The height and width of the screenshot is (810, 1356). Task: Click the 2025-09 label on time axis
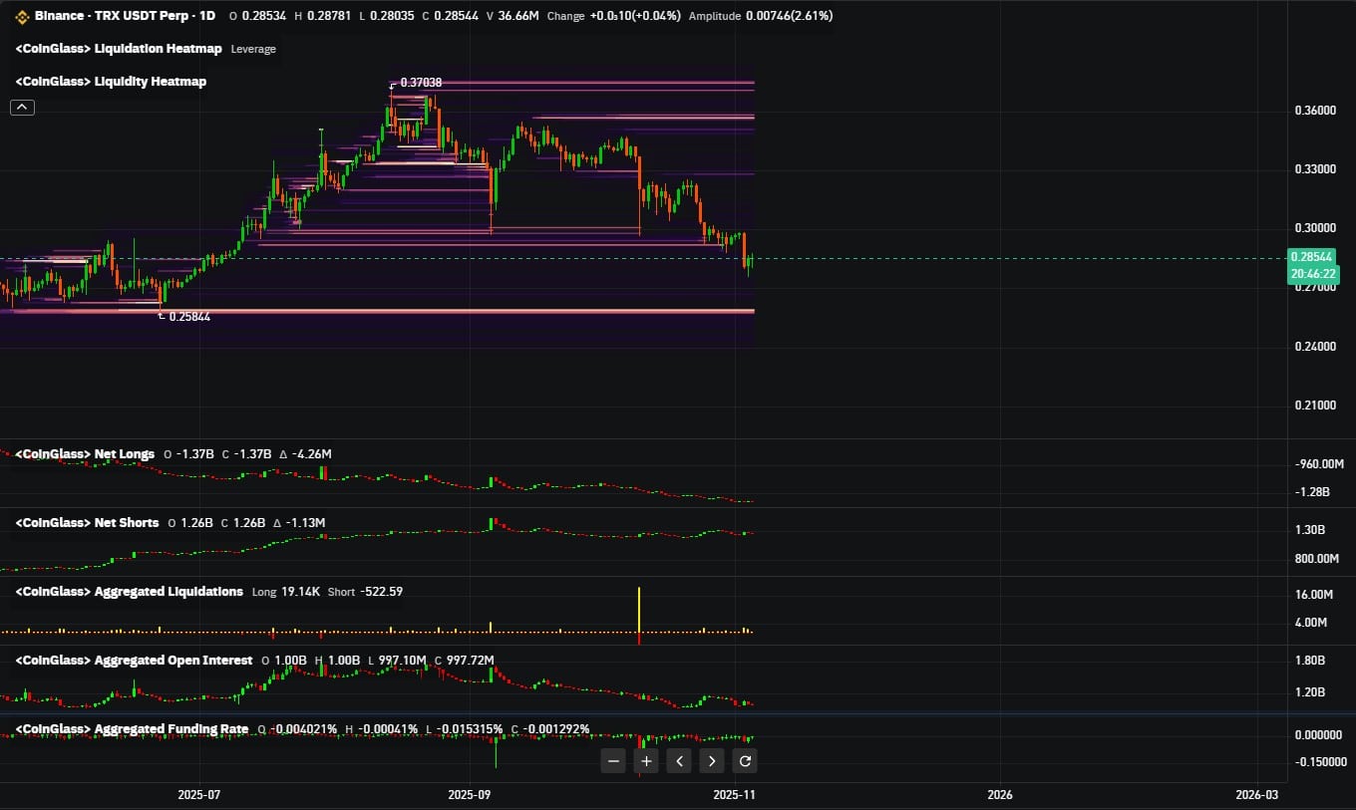pyautogui.click(x=469, y=794)
